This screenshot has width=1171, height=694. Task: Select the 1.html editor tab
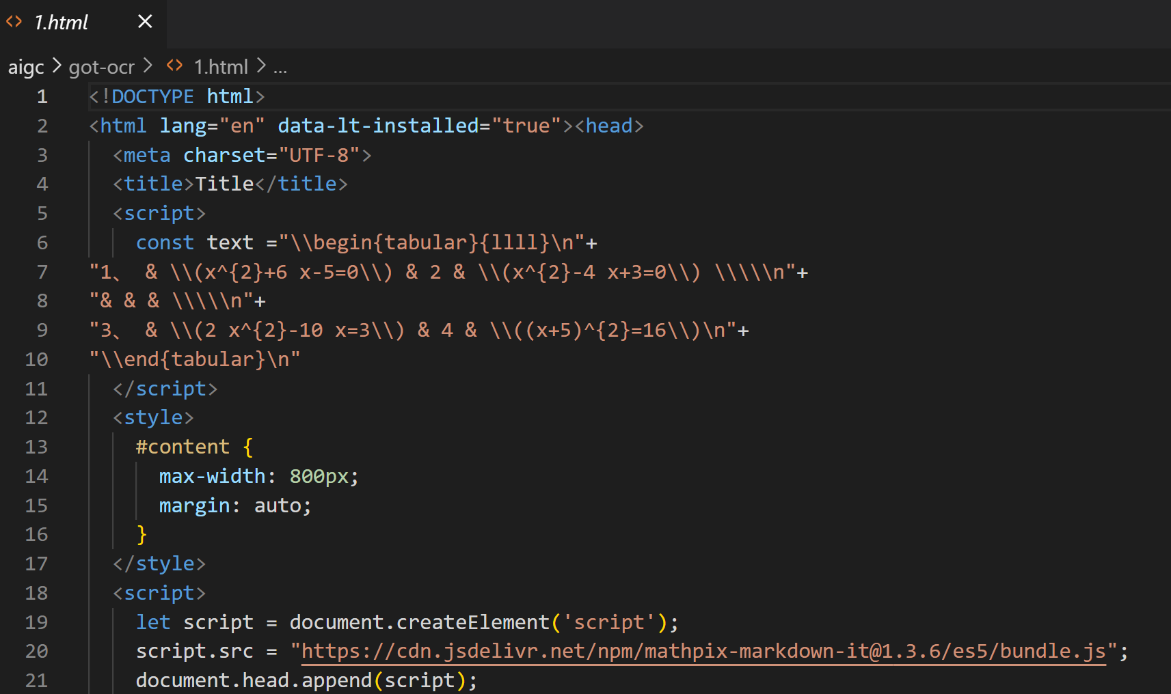83,23
